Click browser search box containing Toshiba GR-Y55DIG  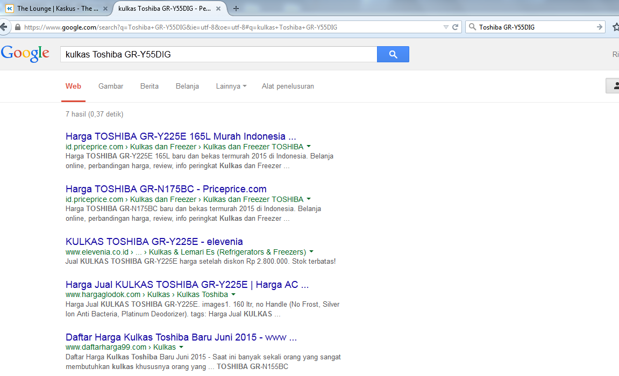coord(535,27)
